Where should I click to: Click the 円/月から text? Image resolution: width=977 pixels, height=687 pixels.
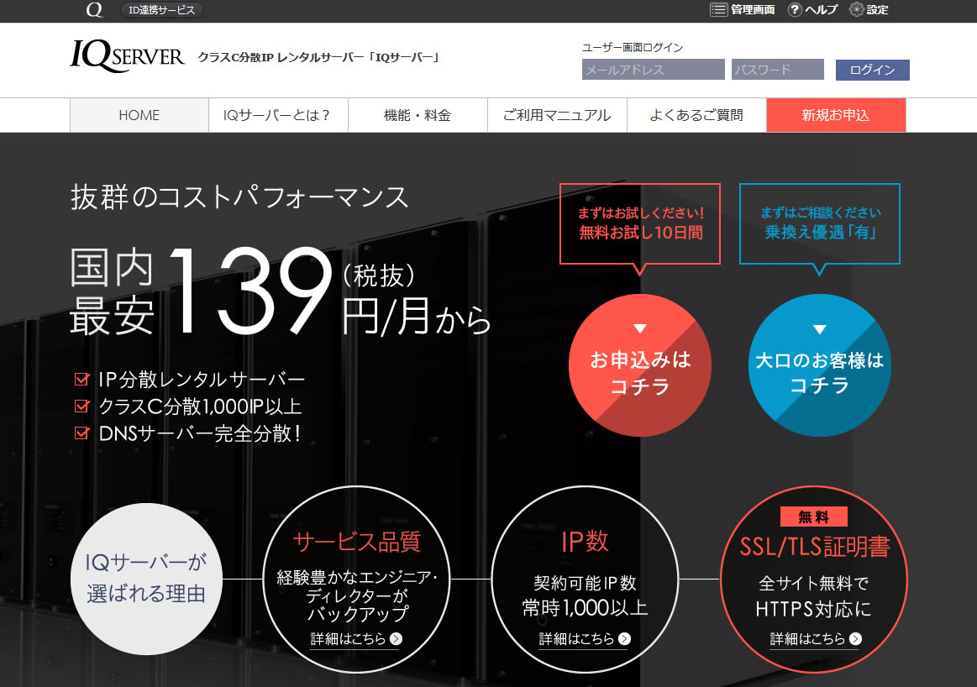[416, 317]
